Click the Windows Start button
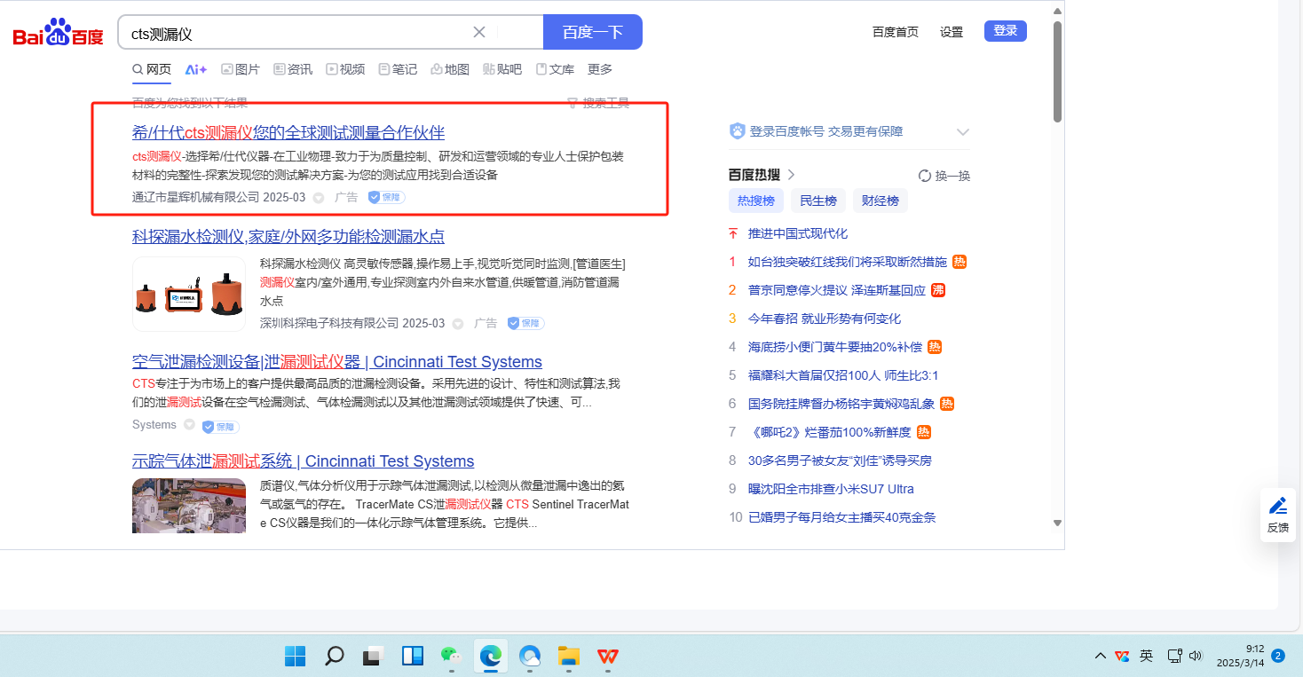The height and width of the screenshot is (677, 1303). coord(295,656)
